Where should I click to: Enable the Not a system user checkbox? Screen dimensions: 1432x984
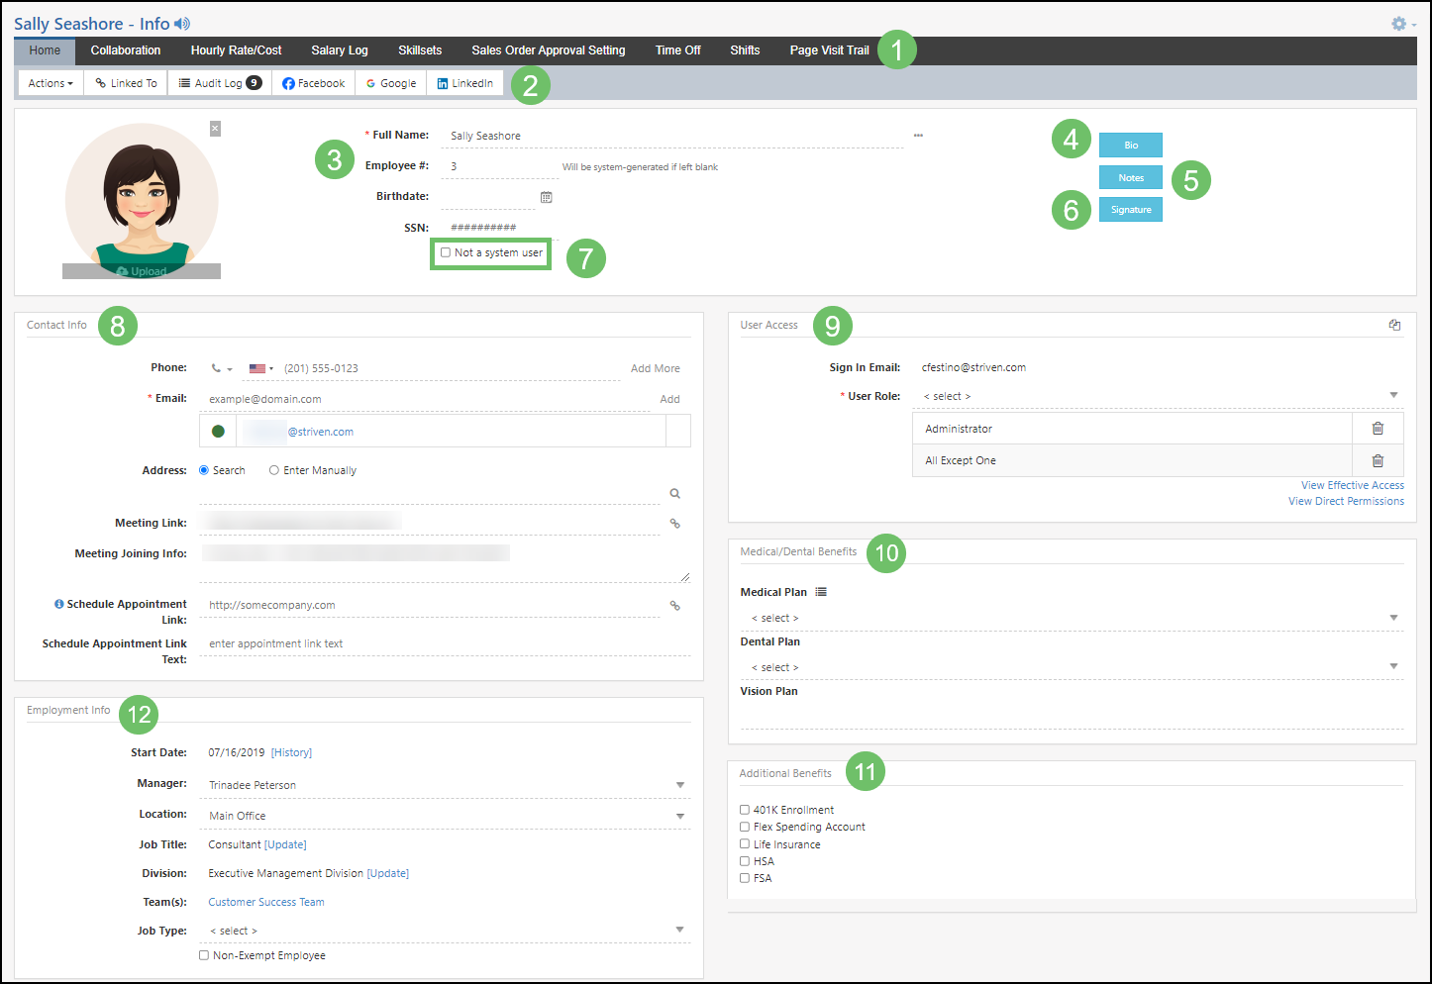[446, 252]
